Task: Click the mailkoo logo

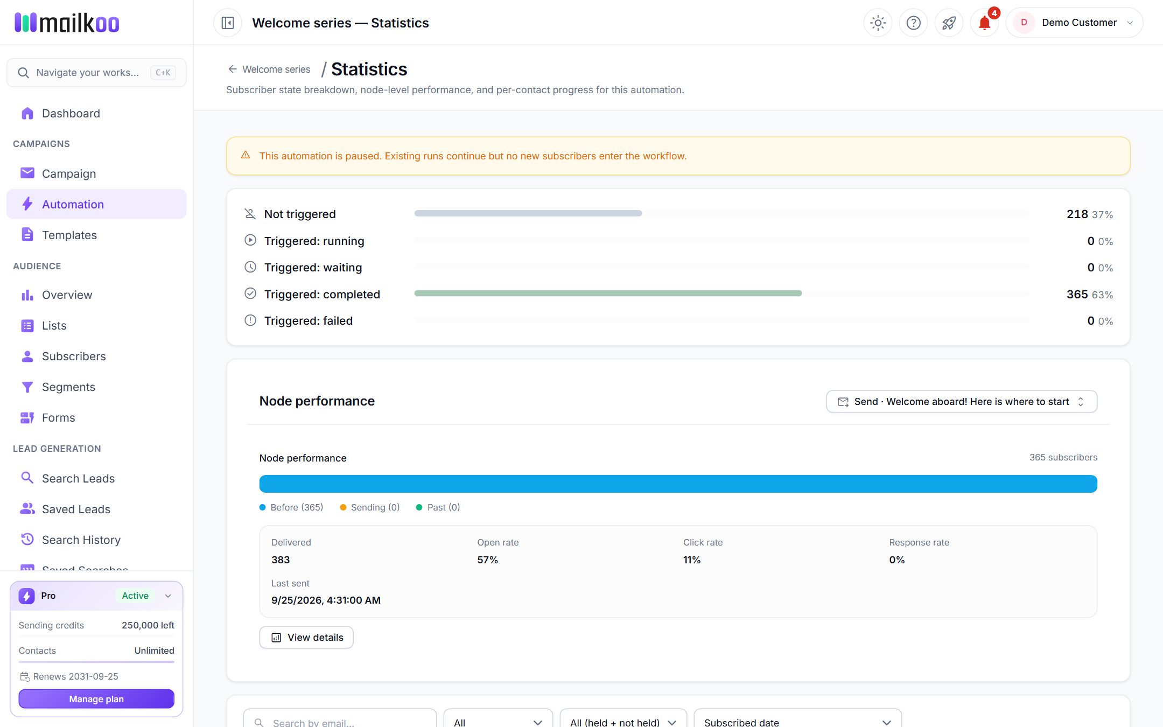Action: [x=67, y=23]
